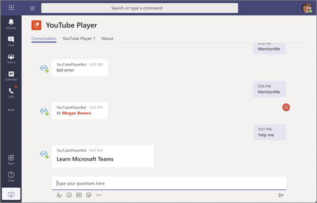Focus the search or command box
This screenshot has width=317, height=203.
coord(140,8)
